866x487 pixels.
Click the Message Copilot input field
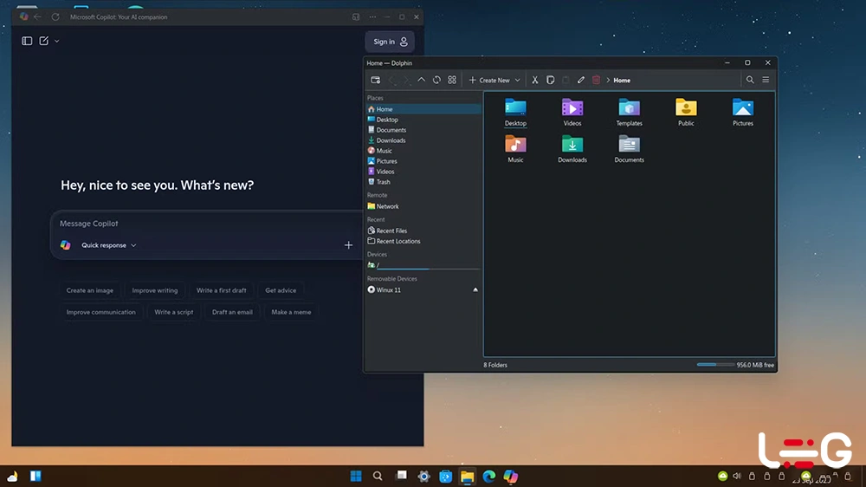click(199, 224)
